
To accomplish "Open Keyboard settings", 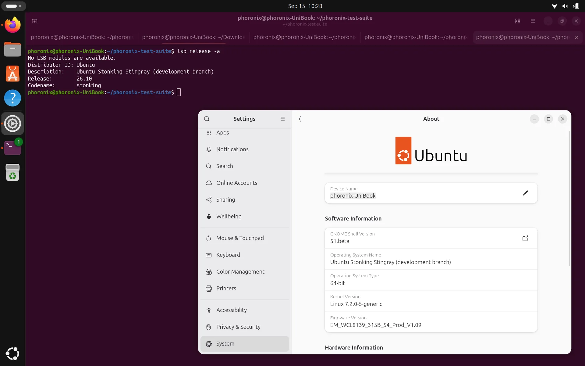I will [x=245, y=255].
